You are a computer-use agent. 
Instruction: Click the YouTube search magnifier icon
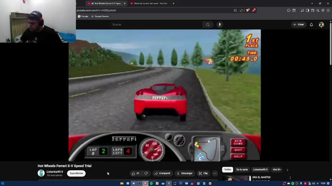tap(208, 25)
